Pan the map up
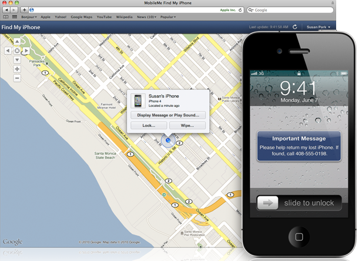Screen dimensions: 362x261 click(x=16, y=42)
